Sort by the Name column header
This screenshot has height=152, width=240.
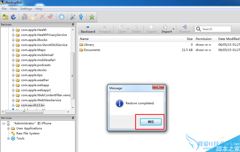[x=126, y=39]
